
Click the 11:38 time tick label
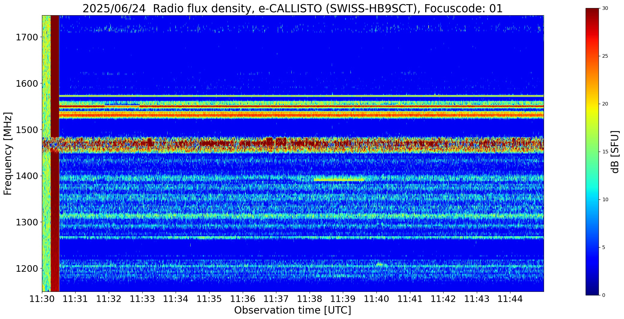point(310,299)
